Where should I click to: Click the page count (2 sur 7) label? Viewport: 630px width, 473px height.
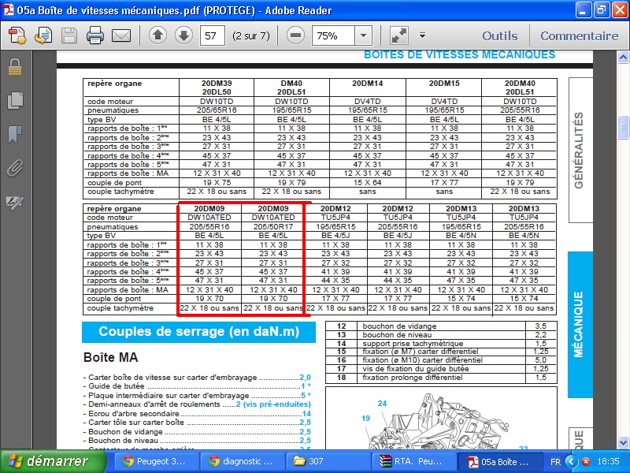coord(251,35)
